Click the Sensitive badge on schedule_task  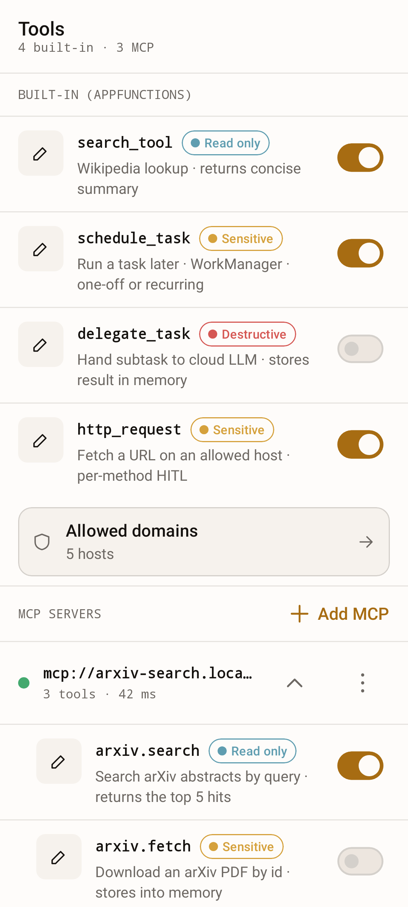241,238
